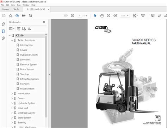This screenshot has height=128, width=167.
Task: Open Covers under Table of contents
Action: point(24,50)
